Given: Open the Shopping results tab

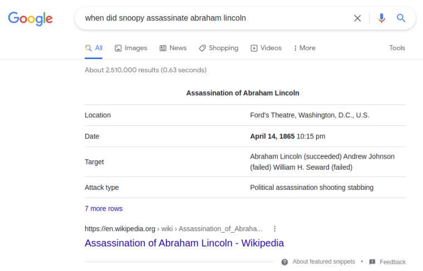Looking at the screenshot, I should coord(218,48).
